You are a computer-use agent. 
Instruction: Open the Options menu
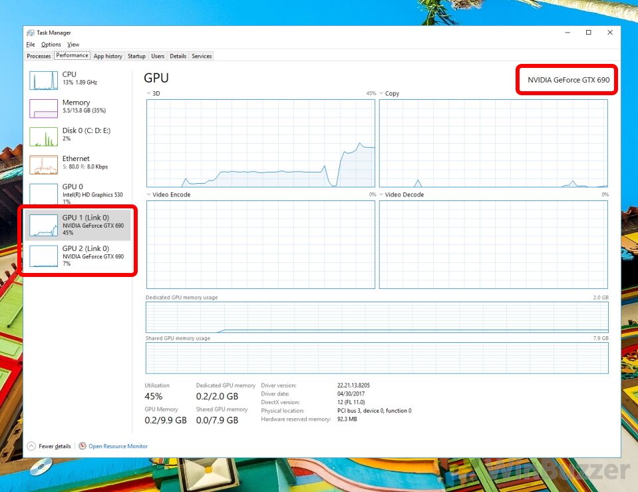(x=51, y=45)
